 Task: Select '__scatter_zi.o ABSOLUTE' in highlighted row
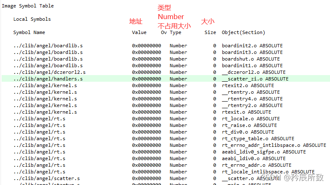[x=255, y=79]
